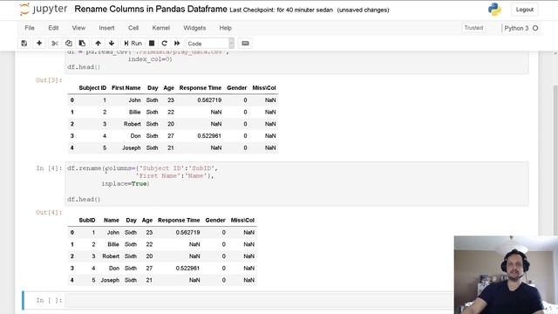Click value 0.562719 in Out[3] table

pyautogui.click(x=209, y=100)
